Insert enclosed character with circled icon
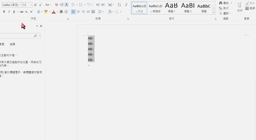This screenshot has width=256, height=140. 66,12
